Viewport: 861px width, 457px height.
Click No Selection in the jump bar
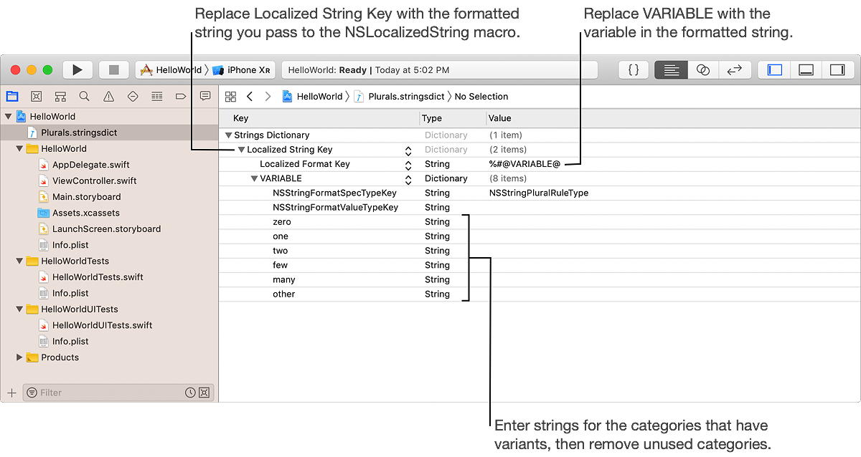coord(481,96)
